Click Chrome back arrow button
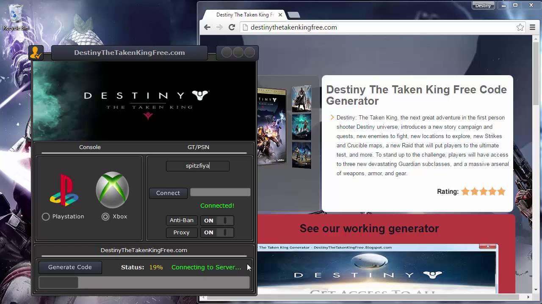Viewport: 542px width, 304px height. pyautogui.click(x=207, y=27)
